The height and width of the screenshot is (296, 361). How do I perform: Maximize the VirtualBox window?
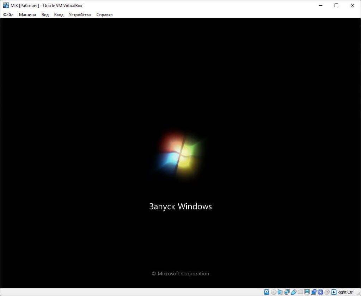[x=336, y=5]
